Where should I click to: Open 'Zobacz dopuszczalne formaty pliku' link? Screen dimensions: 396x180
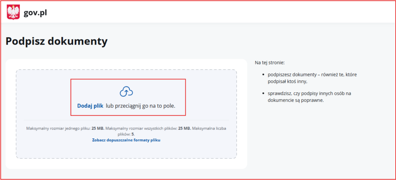tap(126, 140)
